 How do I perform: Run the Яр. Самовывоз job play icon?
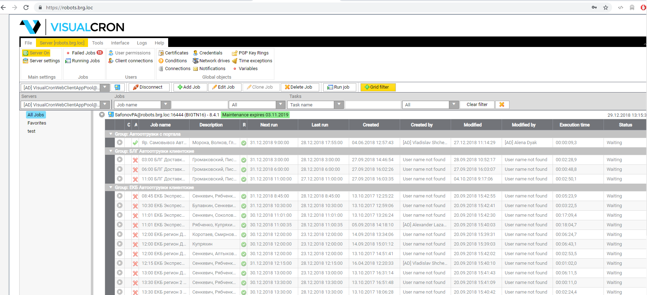tap(120, 143)
